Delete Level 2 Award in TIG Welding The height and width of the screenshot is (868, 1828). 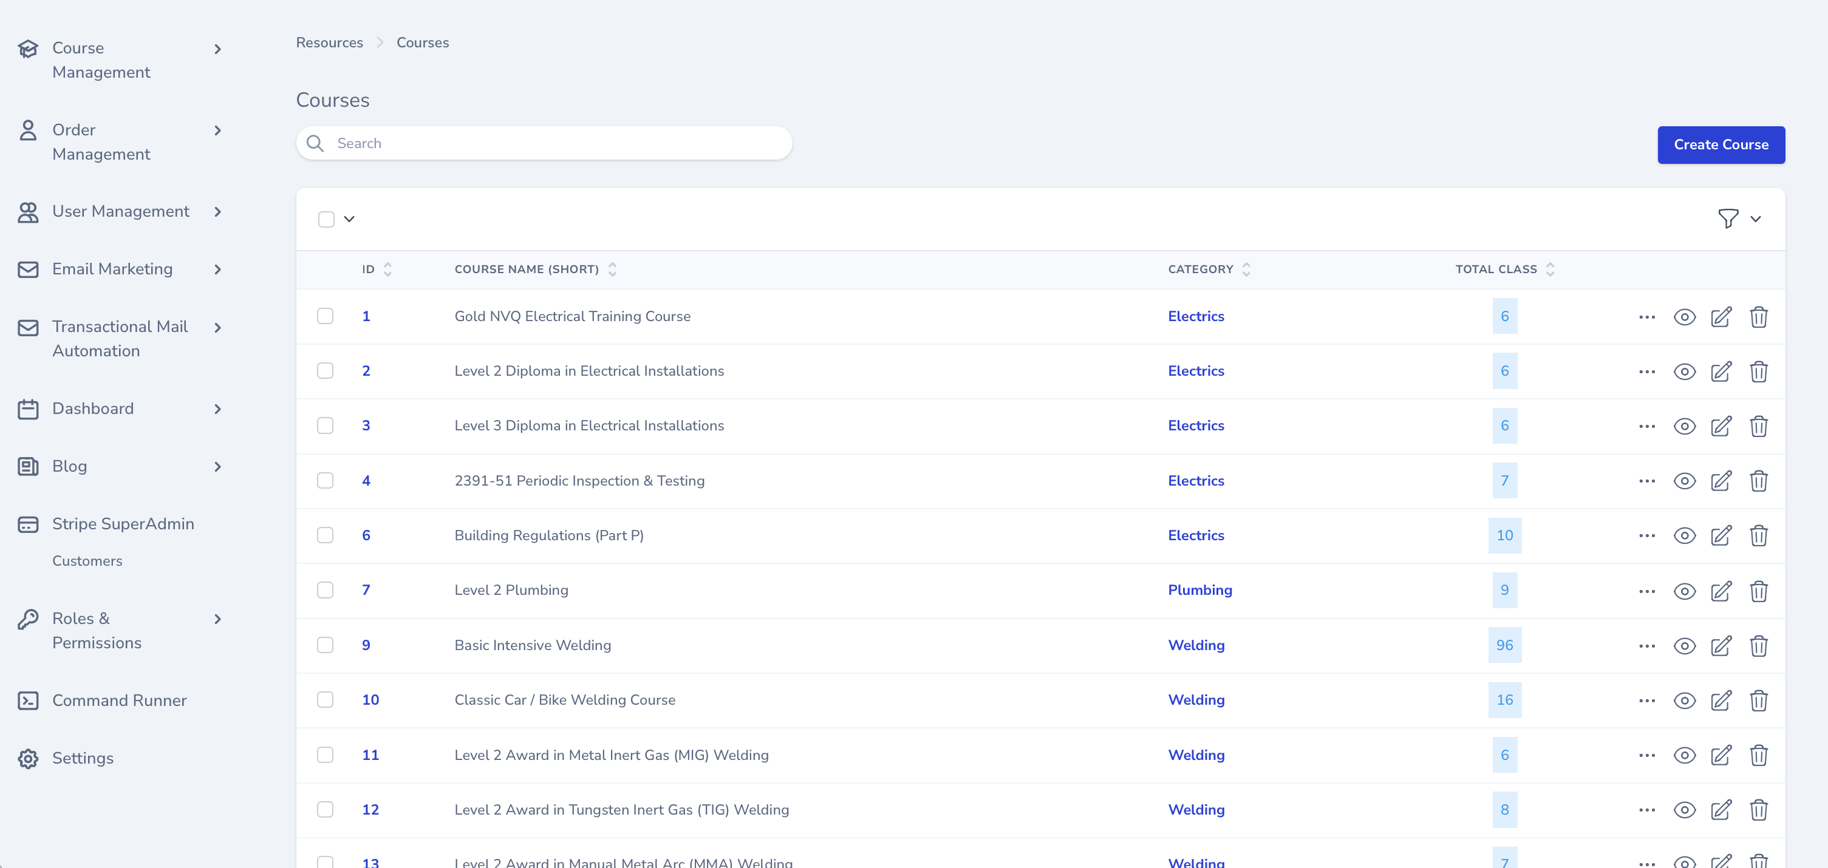pos(1758,810)
